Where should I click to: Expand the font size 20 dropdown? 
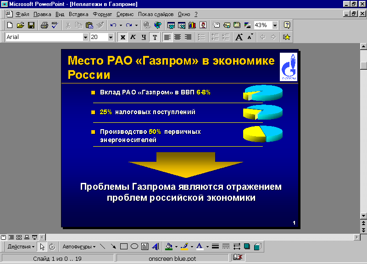point(111,37)
